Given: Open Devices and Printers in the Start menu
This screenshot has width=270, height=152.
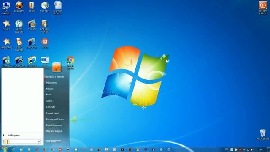Looking at the screenshot, I should pyautogui.click(x=55, y=119).
